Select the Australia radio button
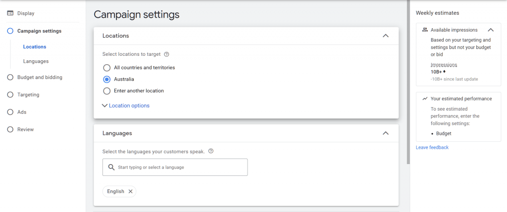 point(106,79)
